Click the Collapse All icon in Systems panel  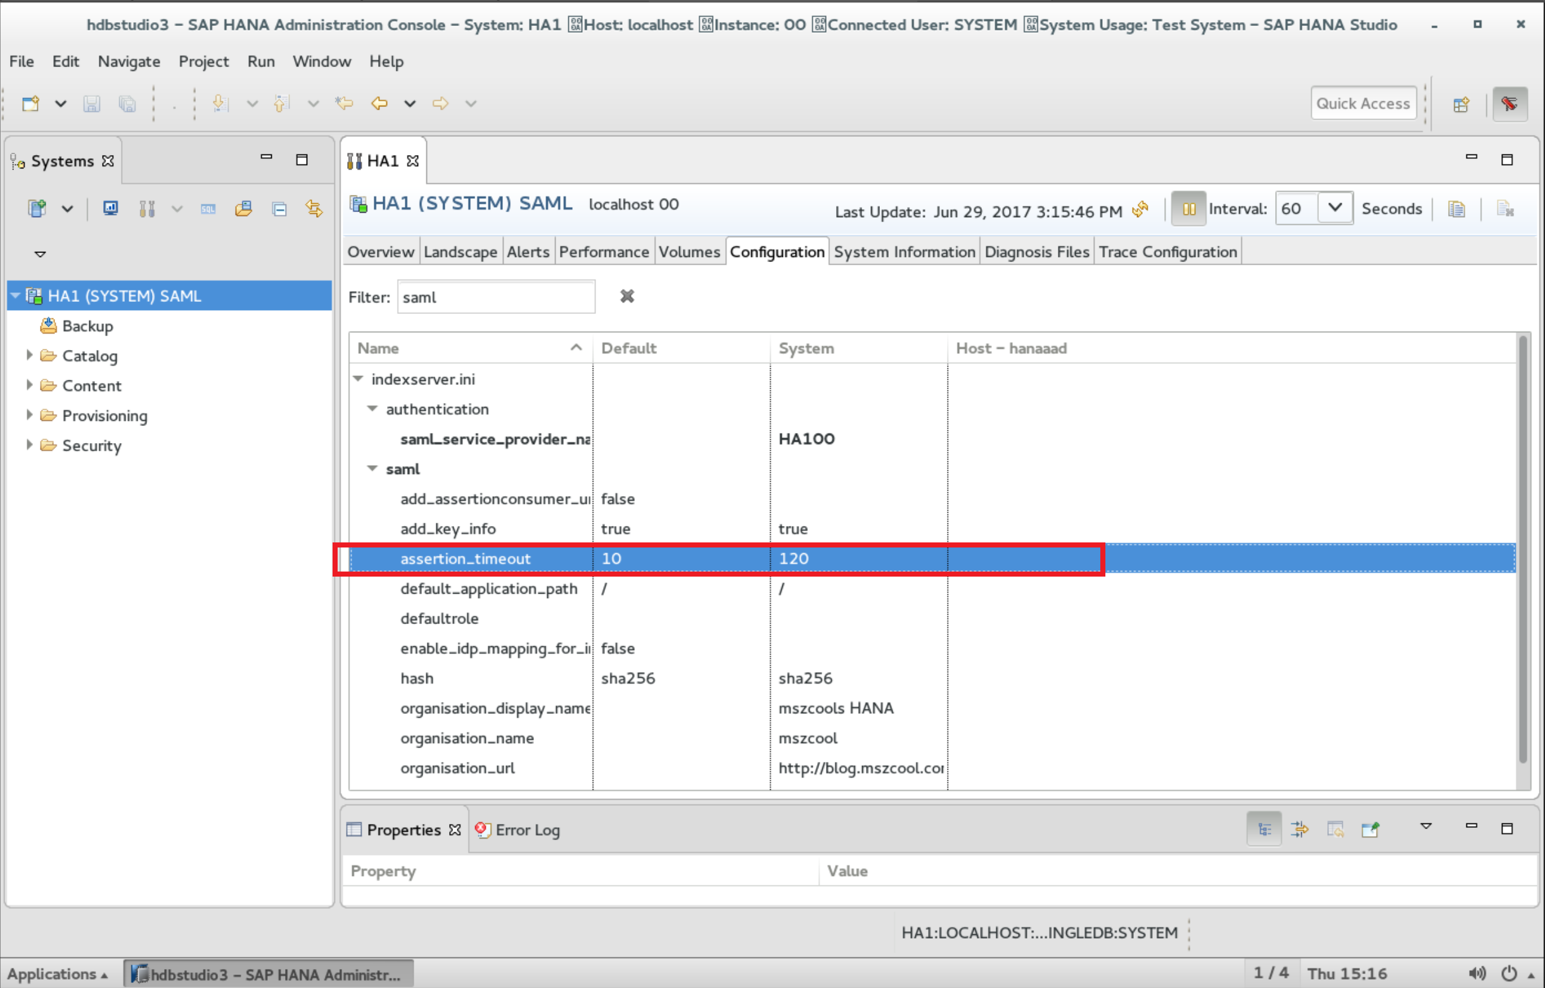(x=279, y=209)
